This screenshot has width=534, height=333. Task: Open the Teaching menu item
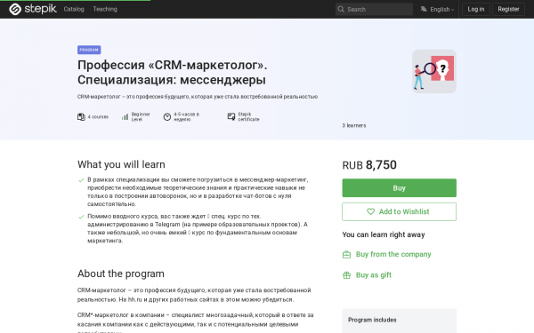(105, 9)
